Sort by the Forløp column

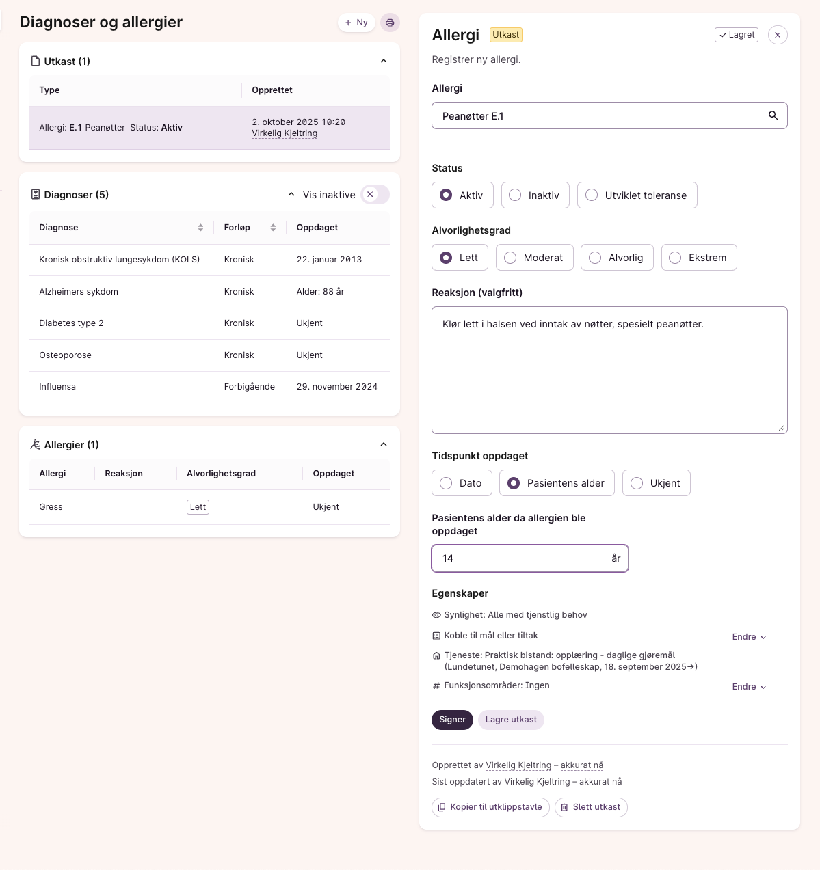coord(273,228)
